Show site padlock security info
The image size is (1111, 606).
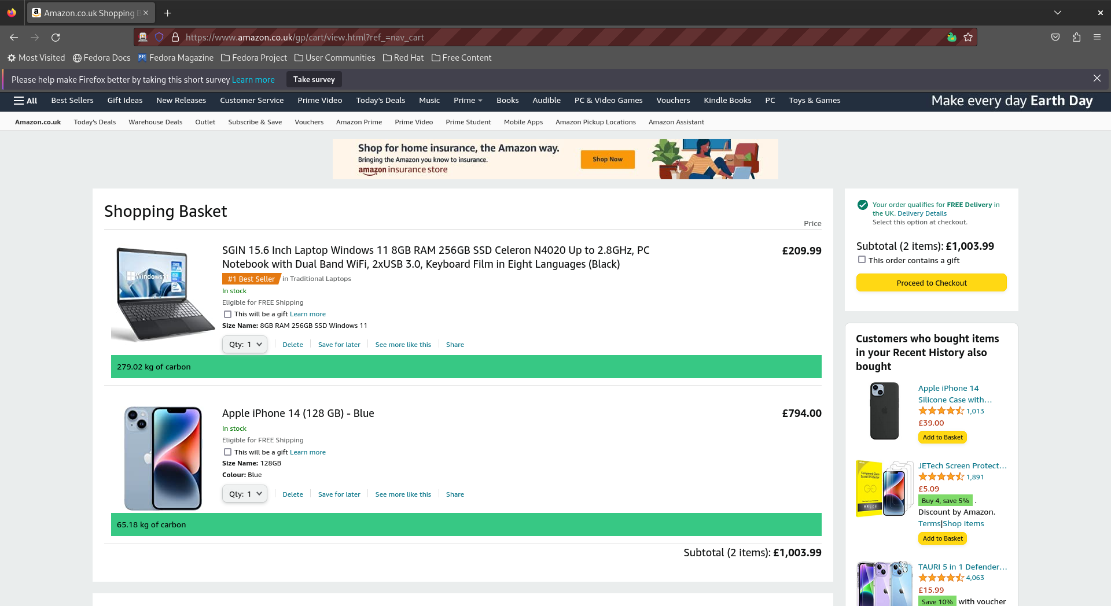point(175,37)
